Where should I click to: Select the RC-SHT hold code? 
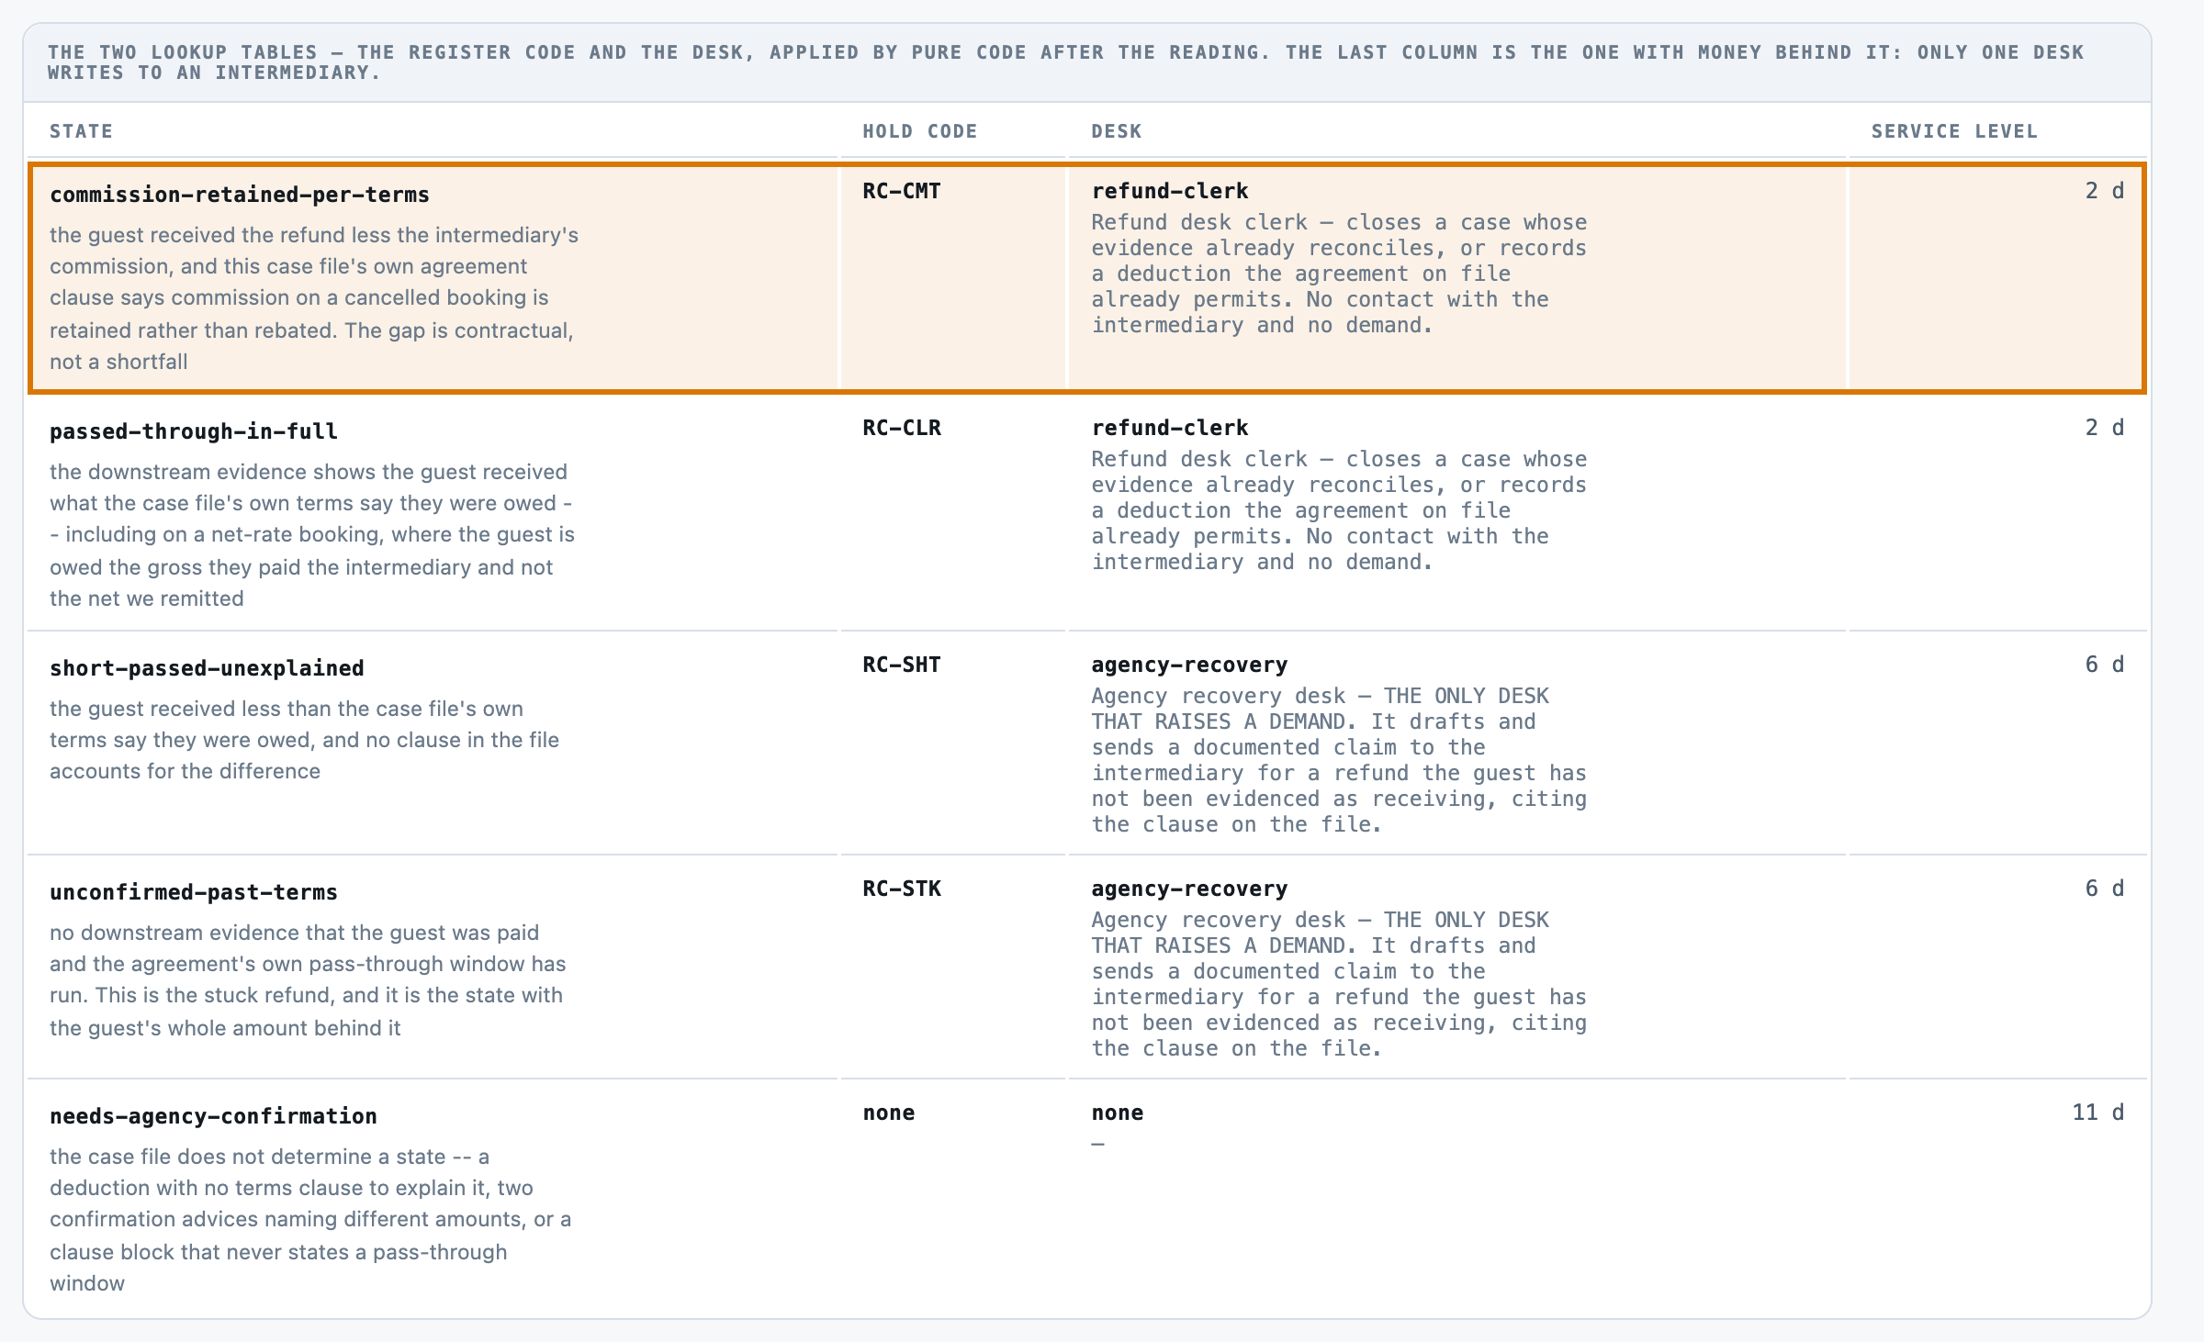pos(901,665)
